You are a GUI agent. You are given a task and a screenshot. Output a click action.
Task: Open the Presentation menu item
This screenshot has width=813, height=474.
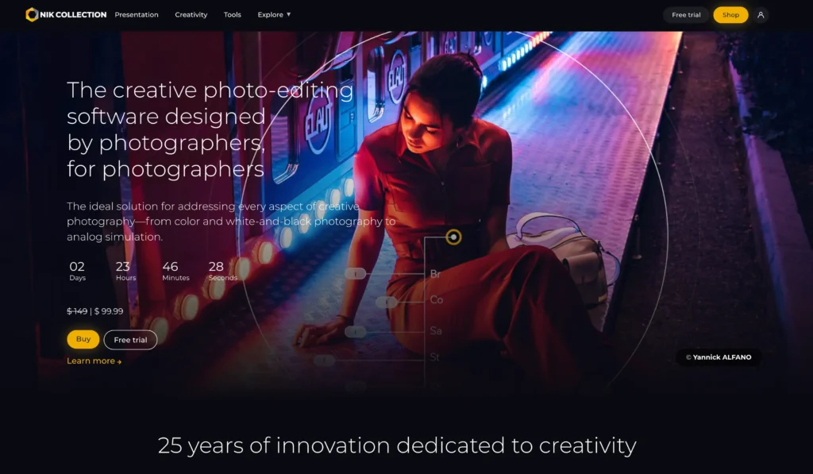pyautogui.click(x=137, y=14)
